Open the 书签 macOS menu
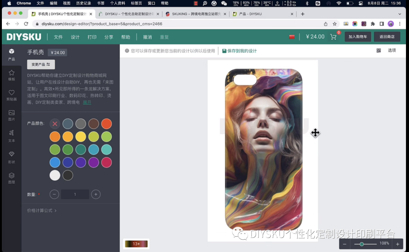The height and width of the screenshot is (252, 409). pos(100,3)
